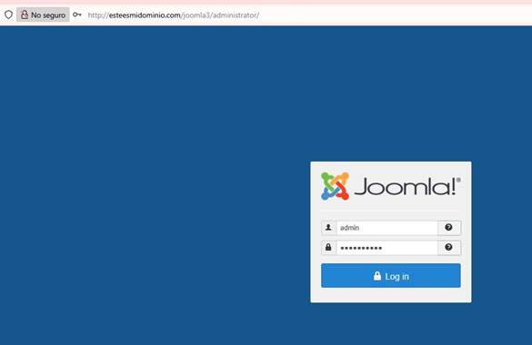
Task: Click the colorful Joomla logo emblem
Action: pos(335,186)
